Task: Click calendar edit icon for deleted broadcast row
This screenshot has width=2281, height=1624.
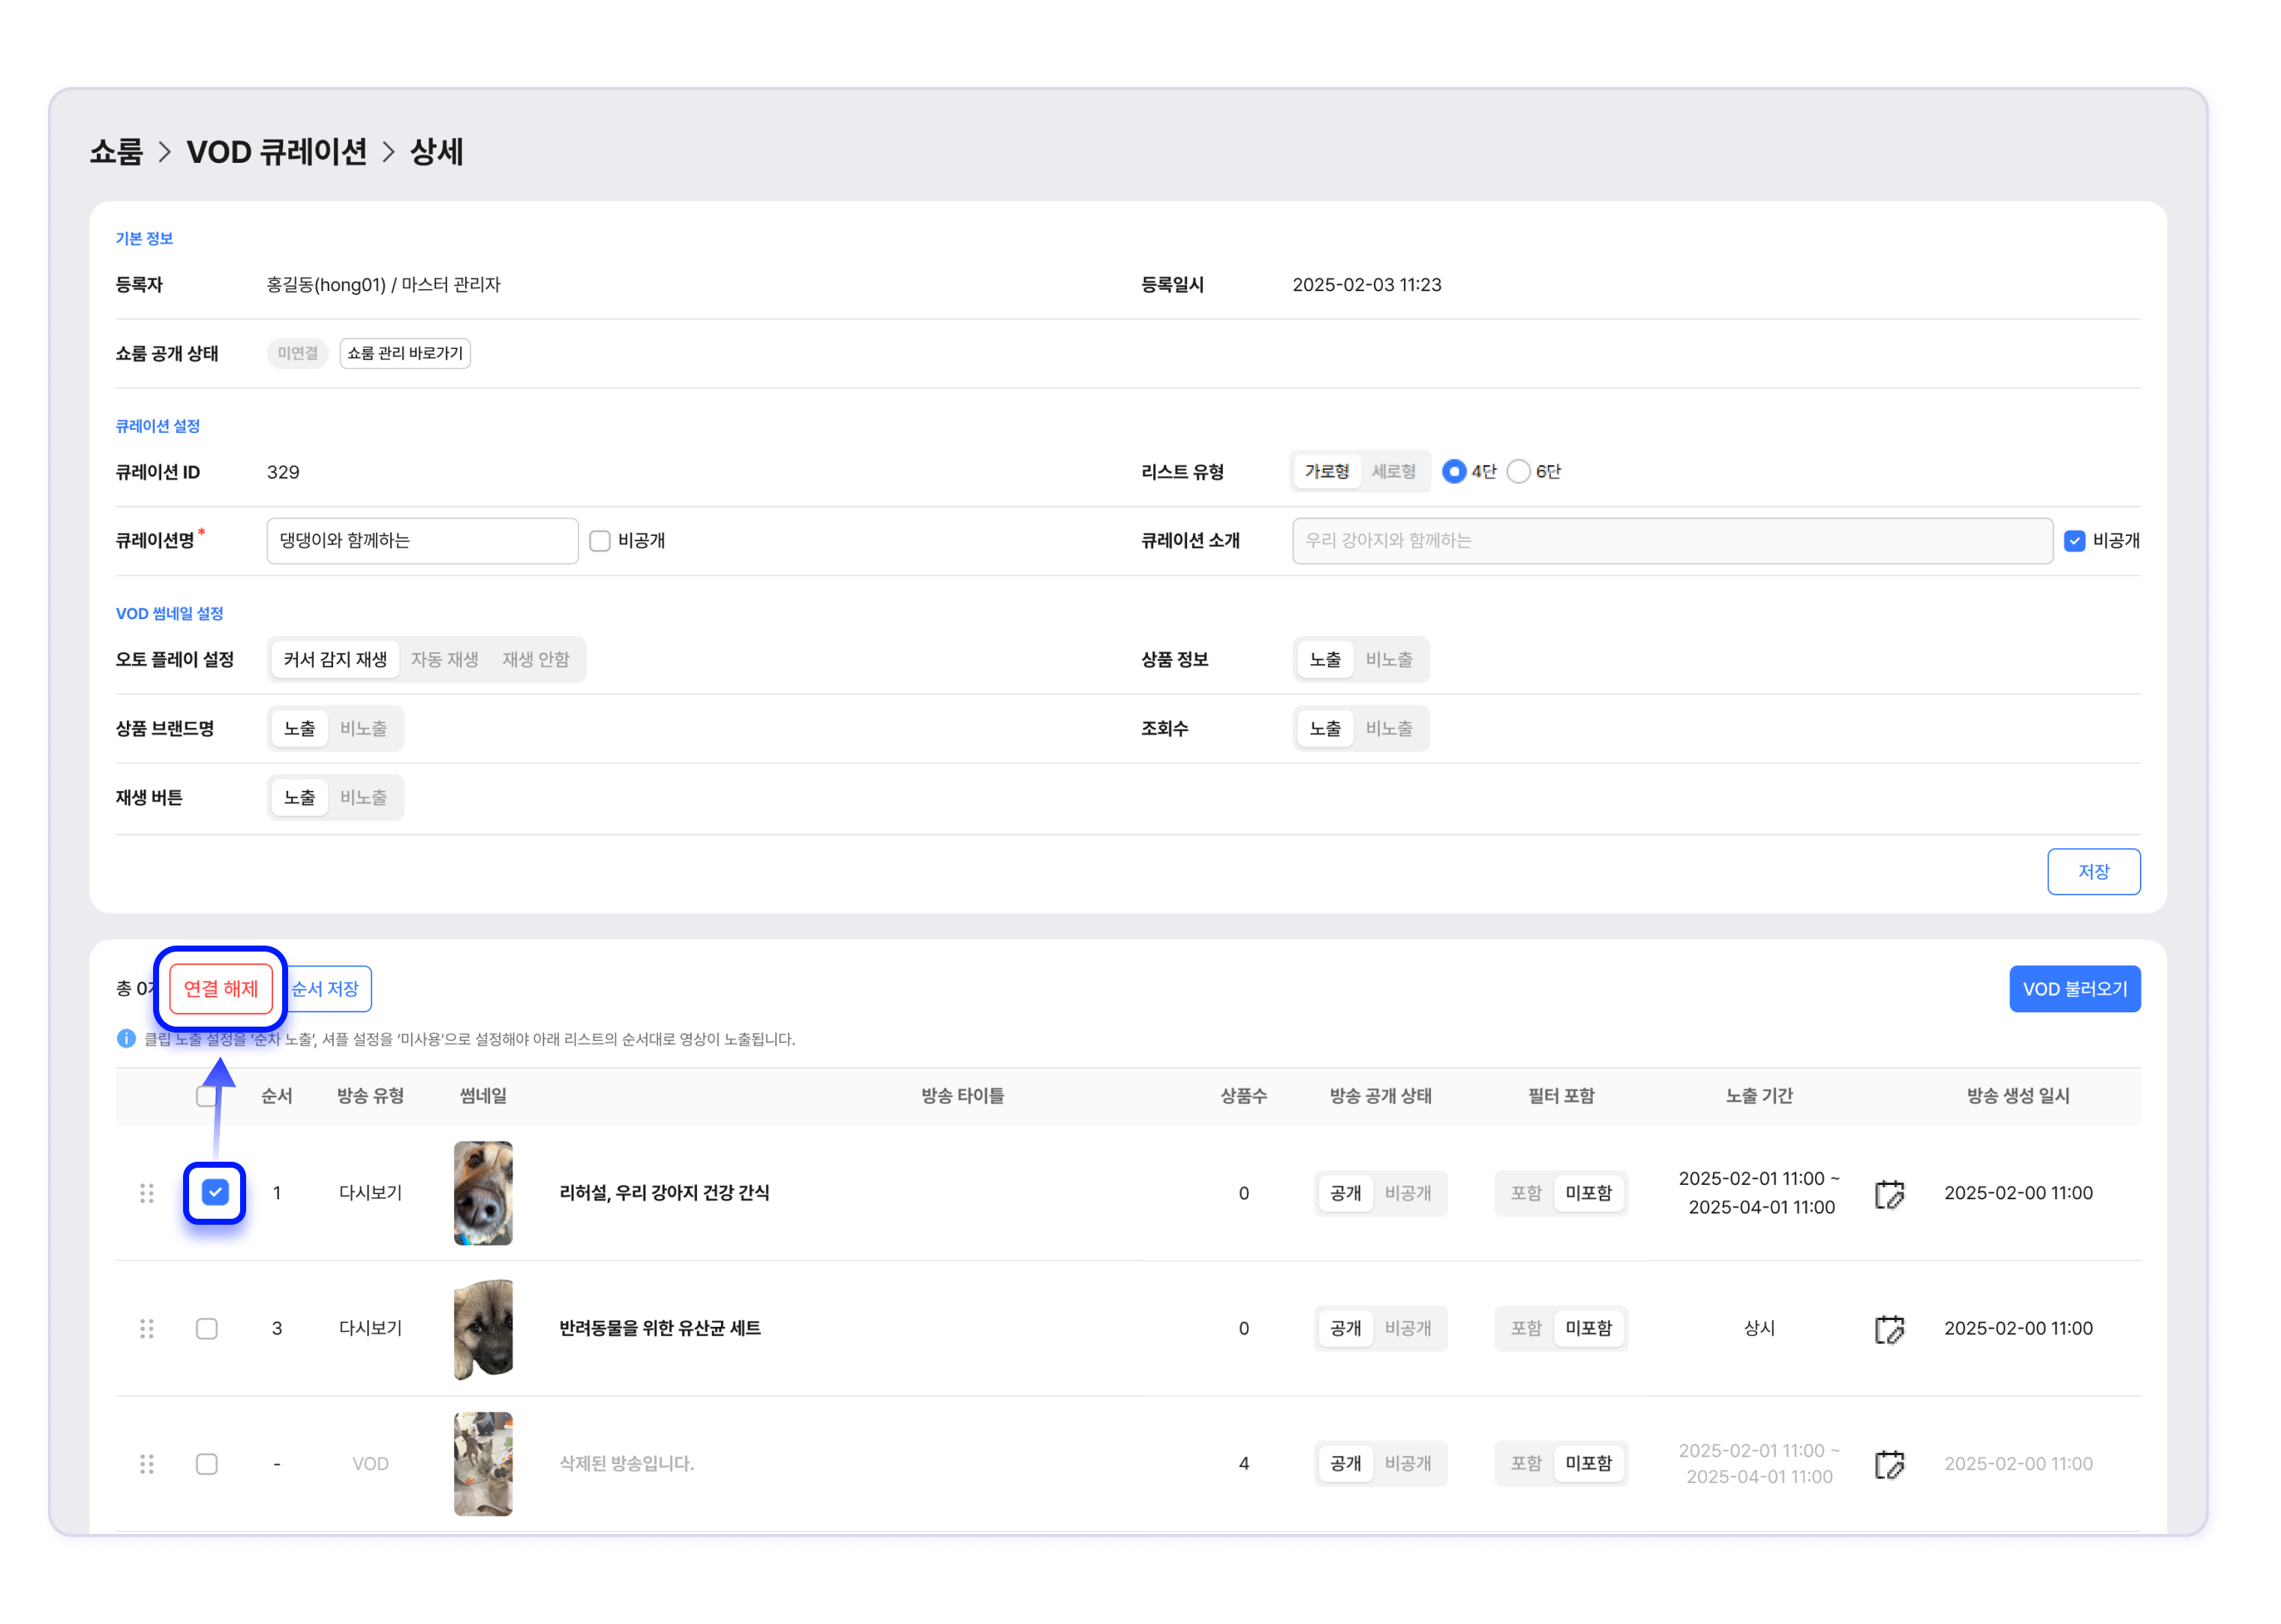Action: [x=1888, y=1464]
